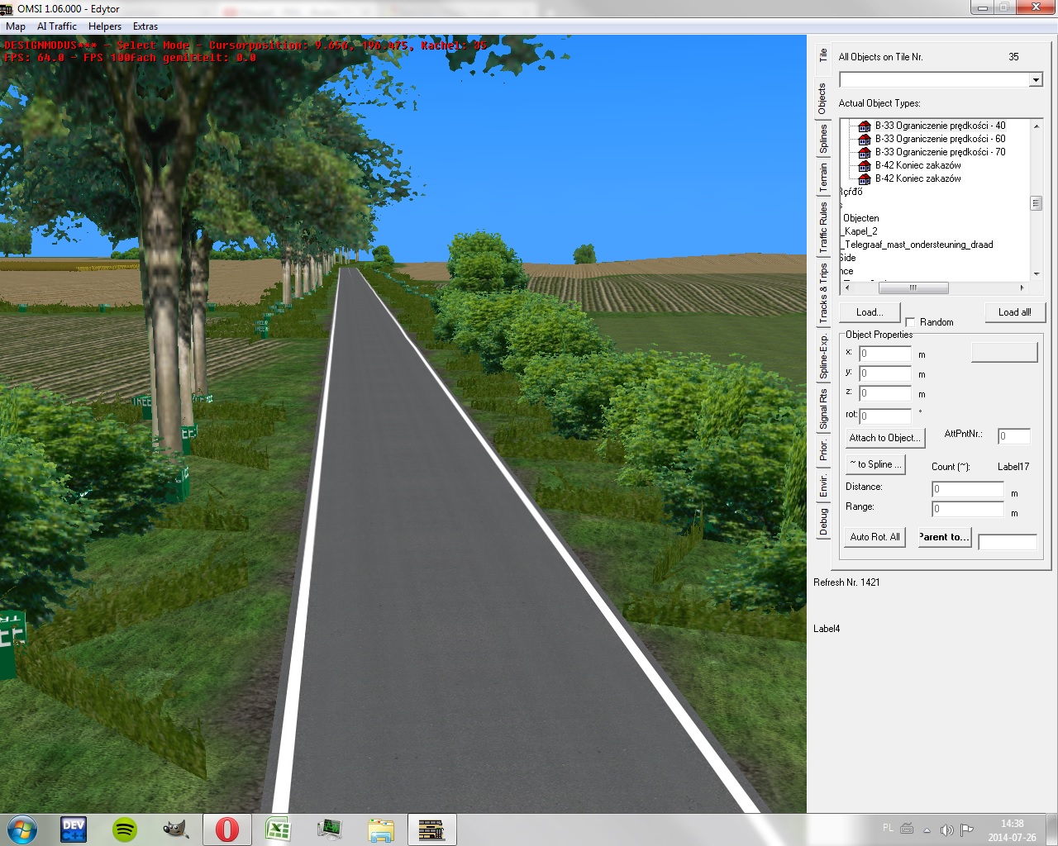
Task: Open the AI Traffic menu
Action: (57, 26)
